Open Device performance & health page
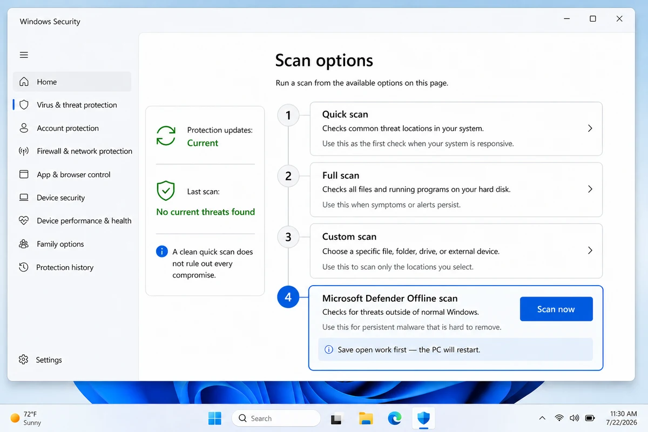Screen dimensions: 648x432 [72, 220]
